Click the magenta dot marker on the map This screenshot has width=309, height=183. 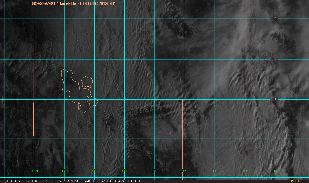click(x=170, y=133)
